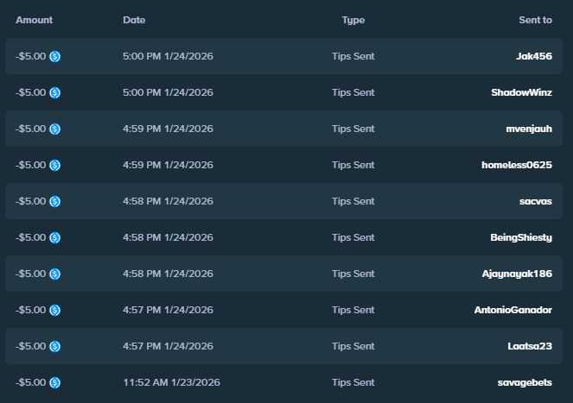
Task: Open the sacvas user profile
Action: click(536, 201)
